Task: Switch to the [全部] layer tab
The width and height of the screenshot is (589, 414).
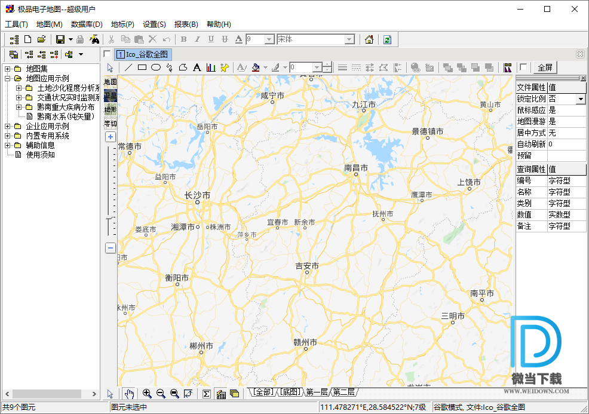Action: coord(263,392)
